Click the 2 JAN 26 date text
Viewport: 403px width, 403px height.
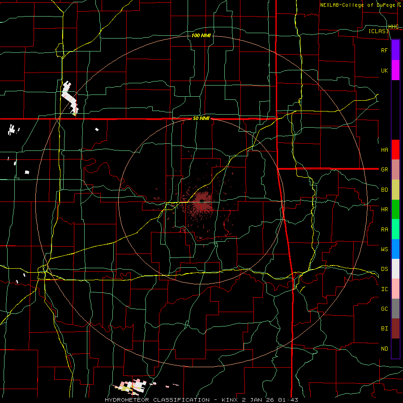click(x=258, y=400)
